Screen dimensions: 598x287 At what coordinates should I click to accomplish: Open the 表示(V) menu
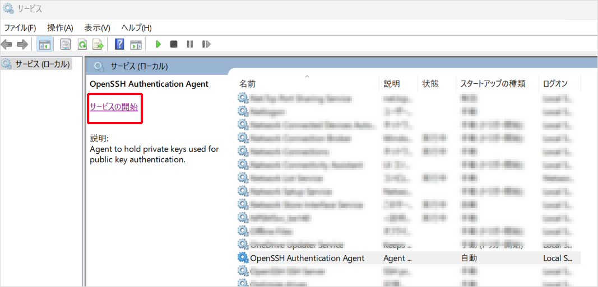click(97, 28)
